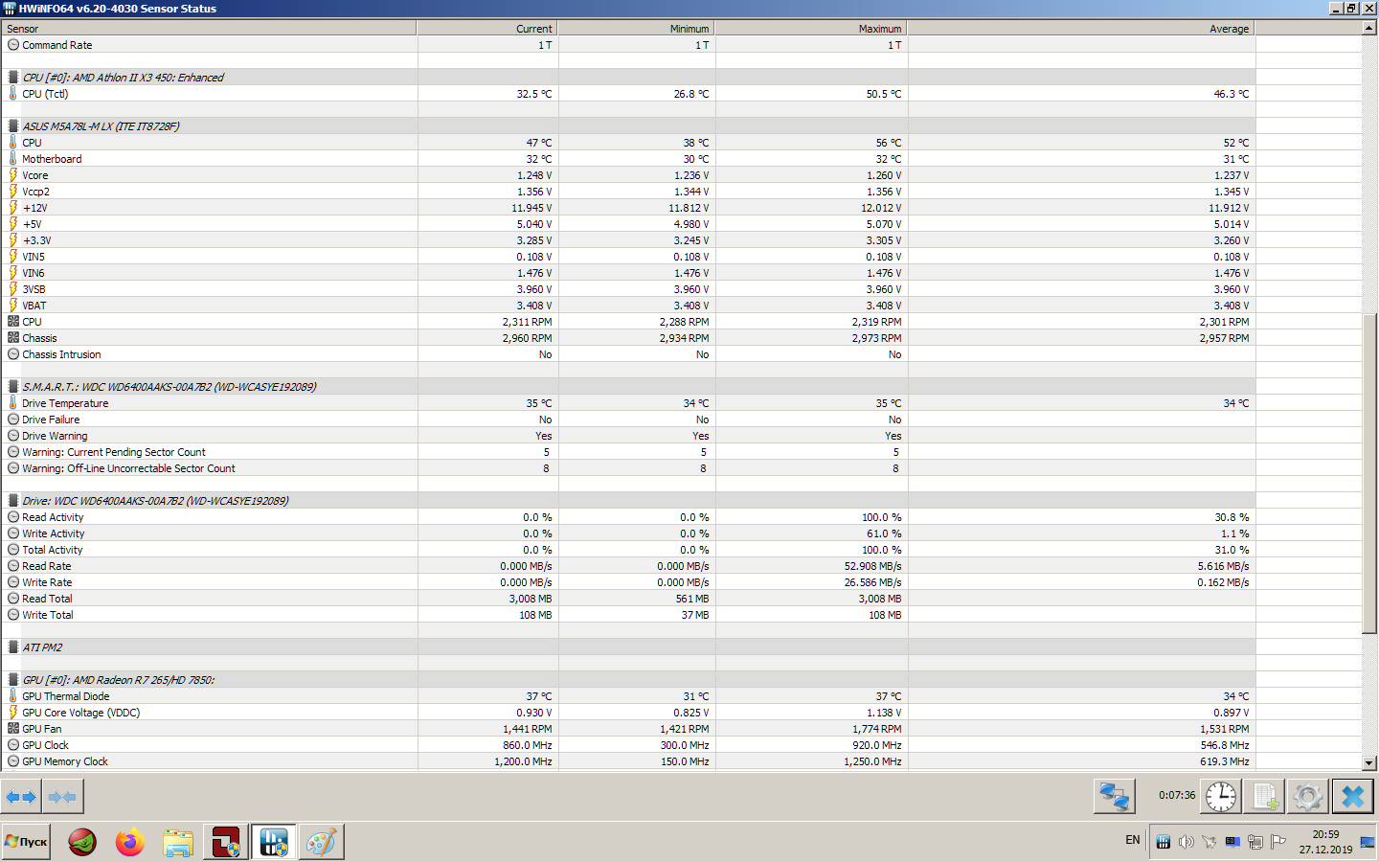
Task: Close sensor status with blue X button
Action: coord(1353,796)
